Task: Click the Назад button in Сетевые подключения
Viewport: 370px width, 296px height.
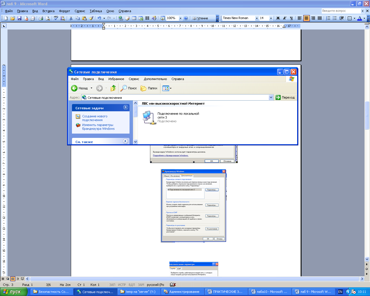Action: tap(79, 88)
